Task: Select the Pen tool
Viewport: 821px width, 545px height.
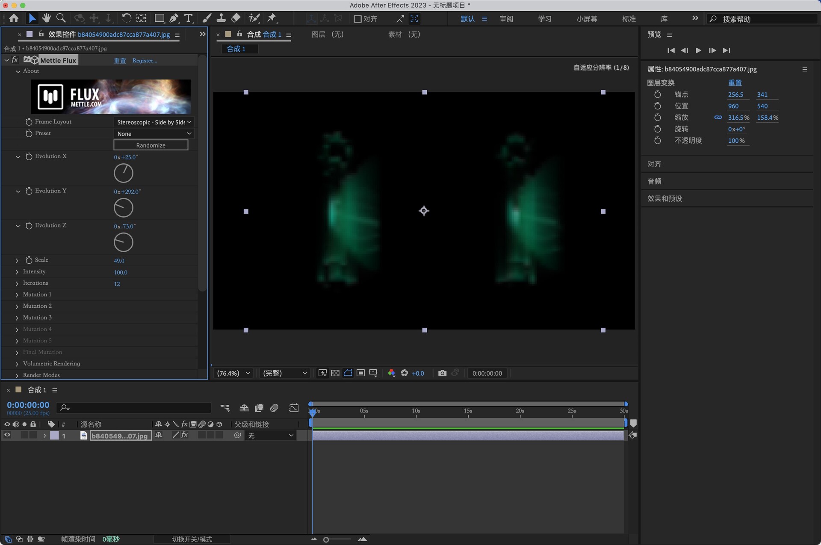Action: (174, 18)
